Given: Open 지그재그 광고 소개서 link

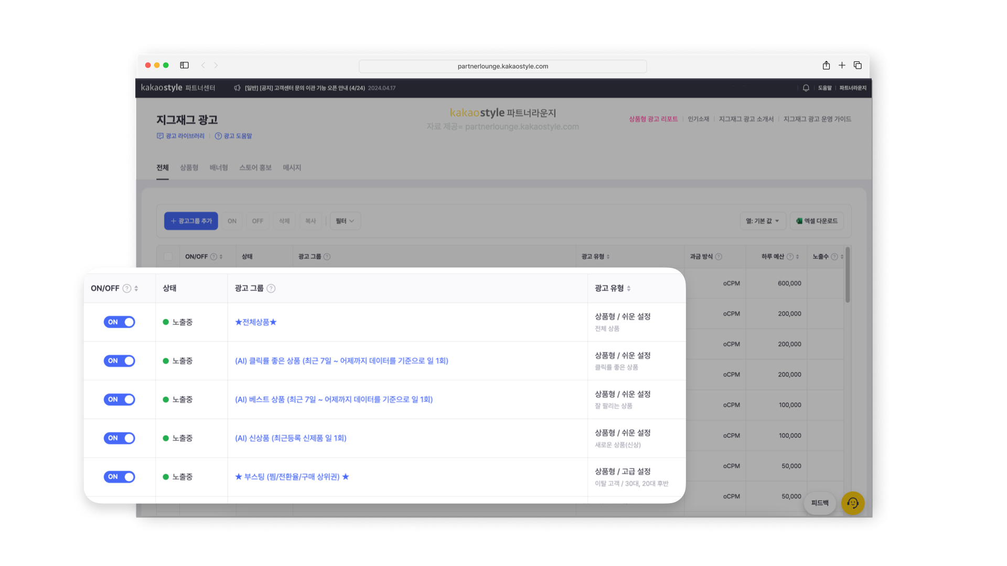Looking at the screenshot, I should (746, 119).
